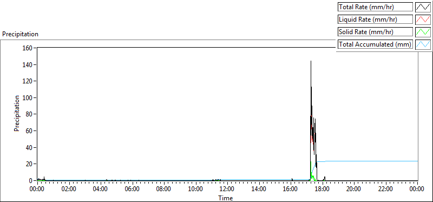
Task: Click the Precipitation graph caption above the plot
Action: (x=20, y=34)
